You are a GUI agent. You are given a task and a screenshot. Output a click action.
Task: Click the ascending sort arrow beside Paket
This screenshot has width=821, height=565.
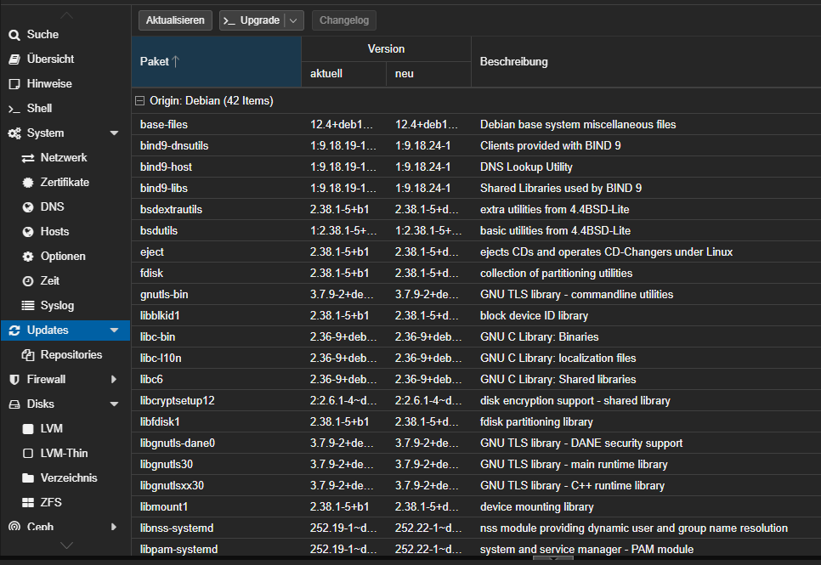176,61
